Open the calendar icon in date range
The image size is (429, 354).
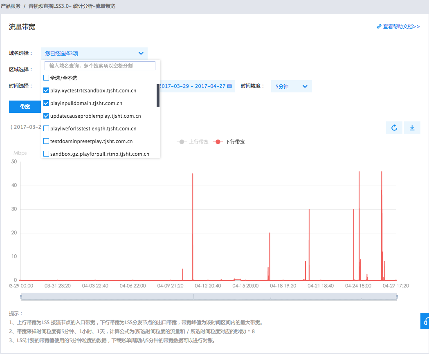pyautogui.click(x=229, y=86)
